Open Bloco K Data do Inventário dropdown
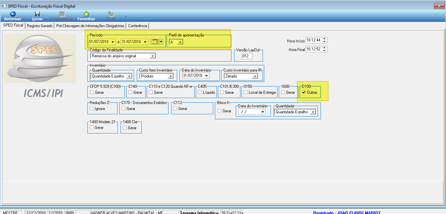The height and width of the screenshot is (214, 446). (x=263, y=112)
